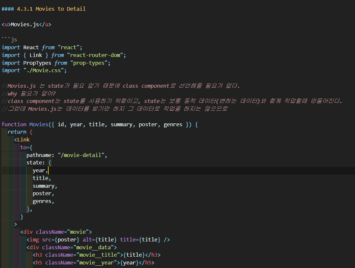This screenshot has height=268, width=355.
Task: Click the "Movies" function name in declaration
Action: (x=39, y=125)
